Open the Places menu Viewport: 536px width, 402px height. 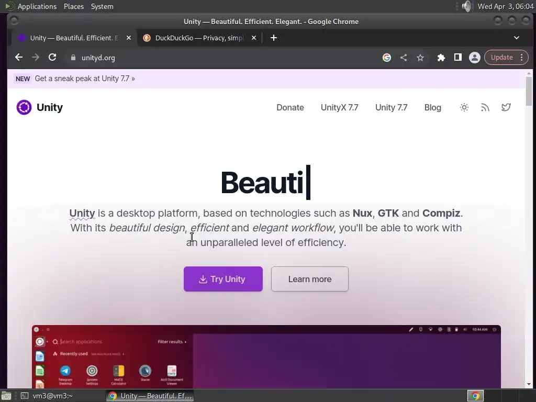74,6
